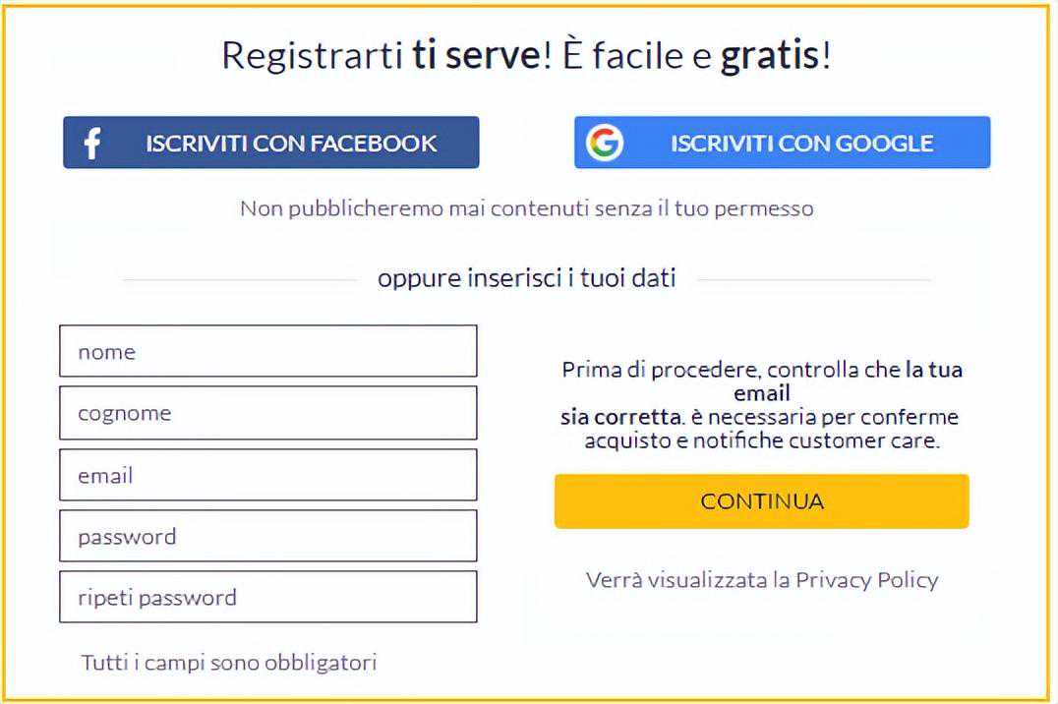Sign up with the Iscriviti con Facebook button

click(x=290, y=144)
